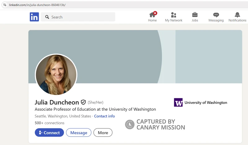Click the URL in address bar

(x=37, y=5)
